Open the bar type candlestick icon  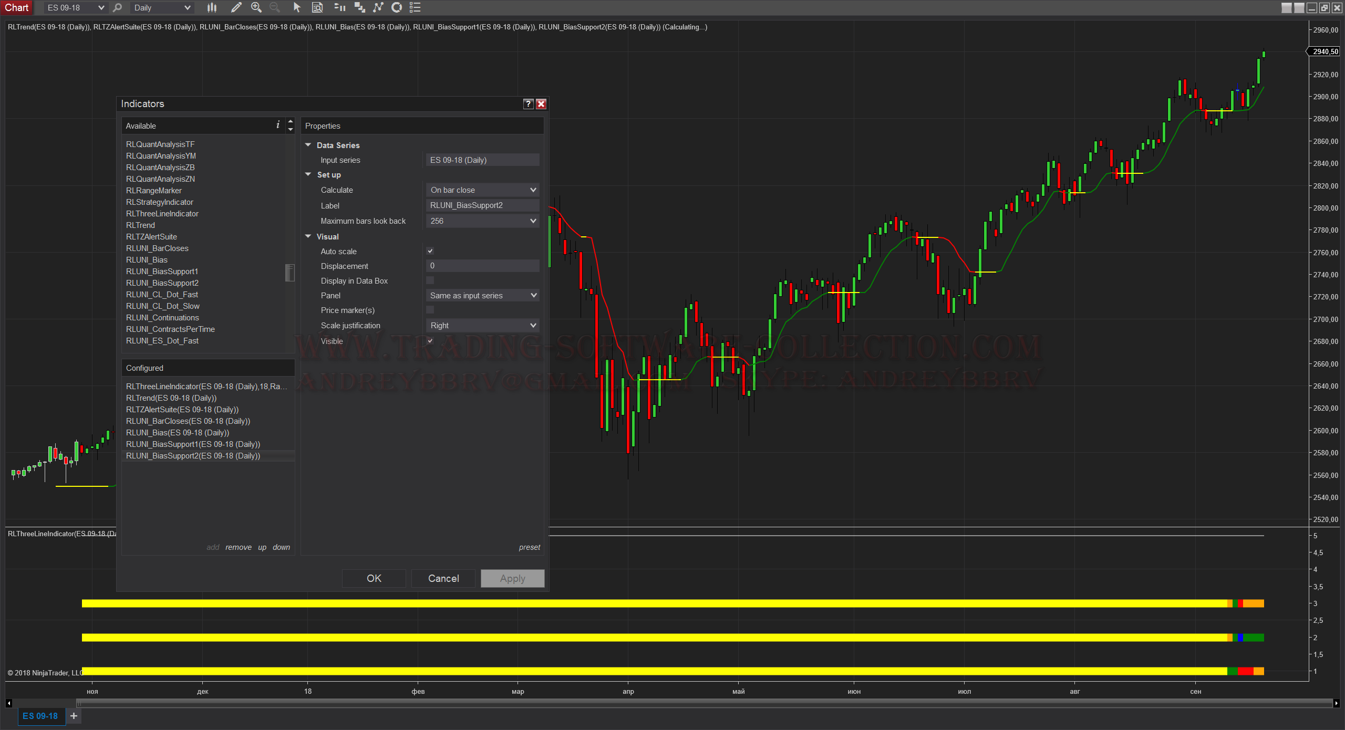[212, 7]
